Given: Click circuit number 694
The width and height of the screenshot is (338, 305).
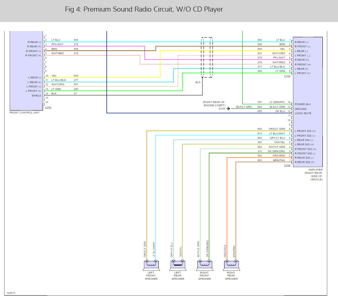Looking at the screenshot, I should point(260,107).
